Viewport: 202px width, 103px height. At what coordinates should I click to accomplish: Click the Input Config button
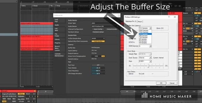pyautogui.click(x=98, y=29)
